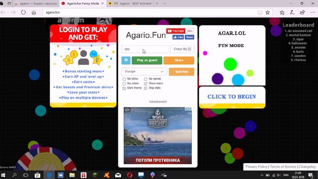Viewport: 318px width, 179px height.
Task: Open Microsoft Store from taskbar
Action: [37, 175]
